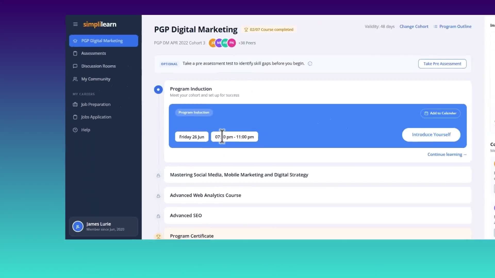495x278 pixels.
Task: Click the Take Pre Assessment button
Action: (x=442, y=64)
